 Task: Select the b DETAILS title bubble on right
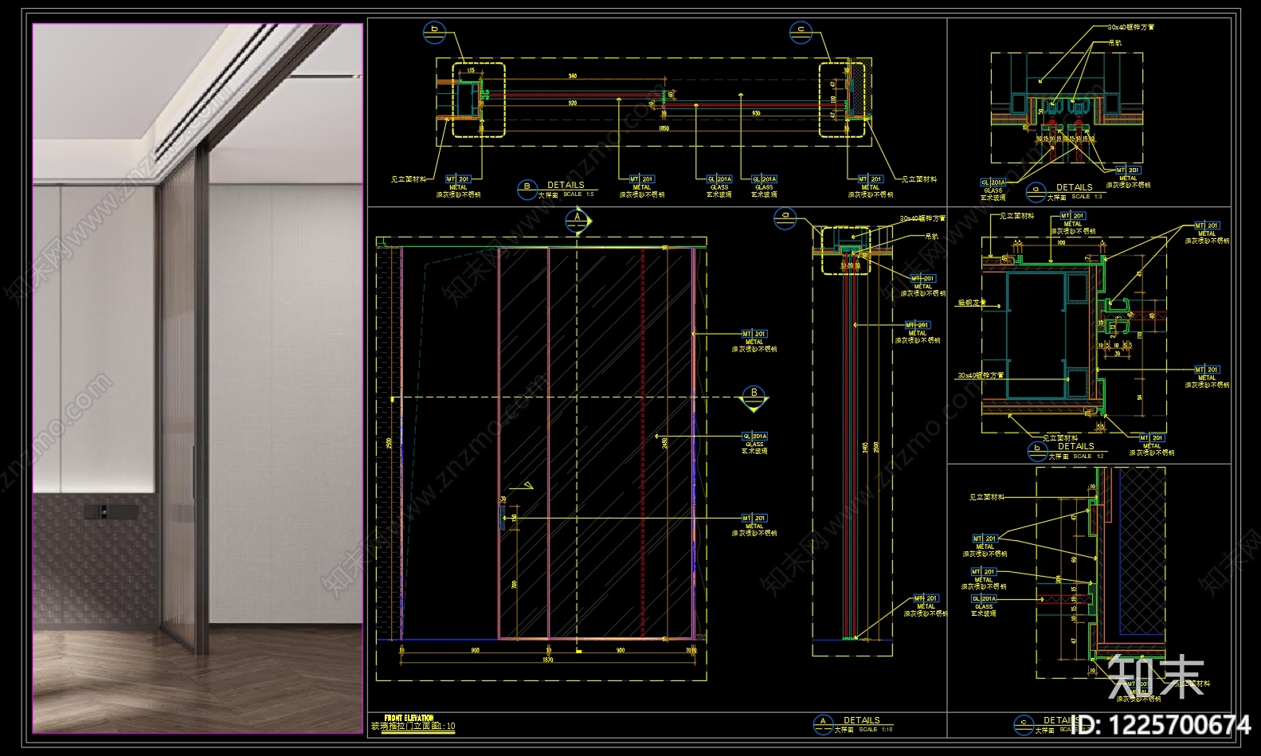click(1036, 452)
